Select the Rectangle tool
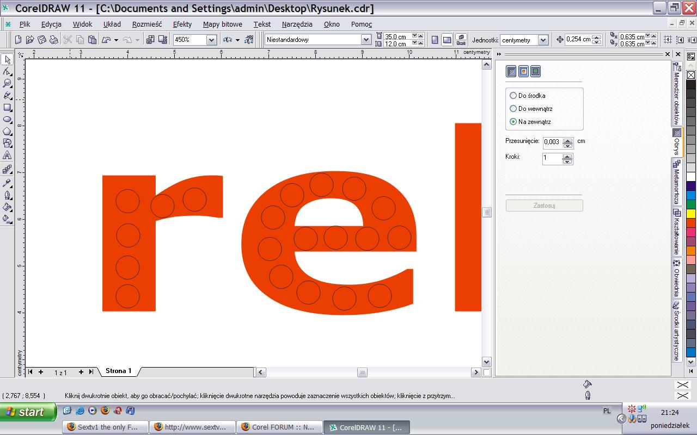 point(7,107)
